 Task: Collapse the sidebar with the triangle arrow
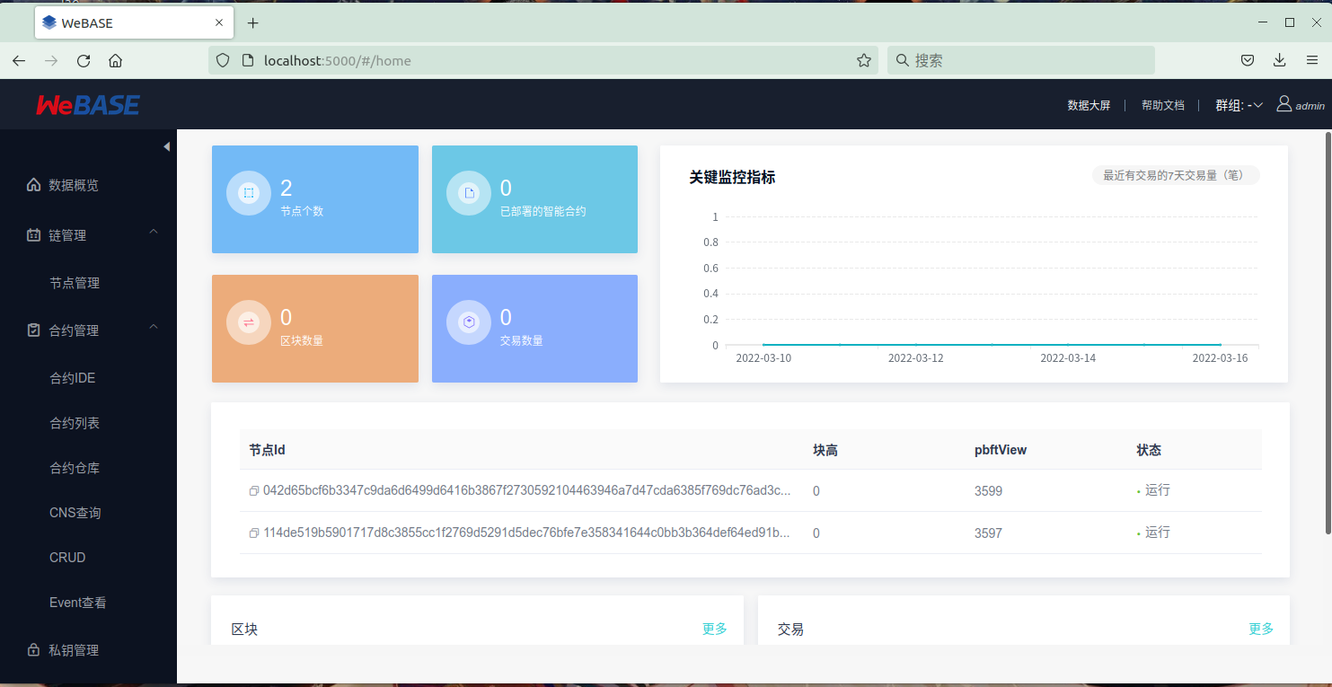(167, 146)
